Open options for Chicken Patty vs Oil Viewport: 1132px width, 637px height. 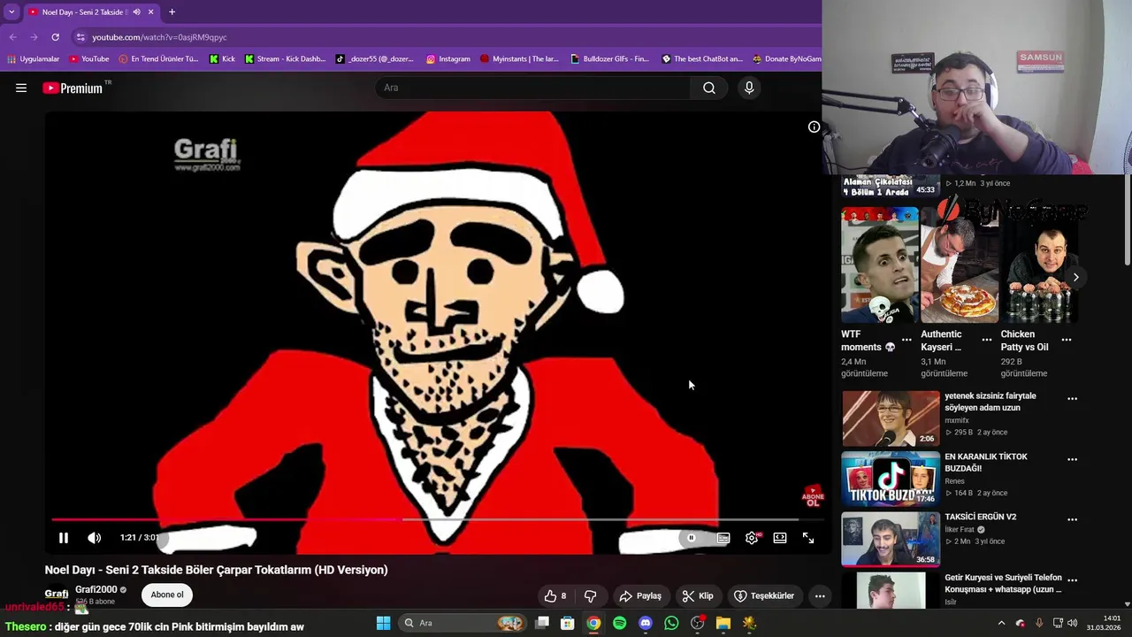pos(1067,340)
